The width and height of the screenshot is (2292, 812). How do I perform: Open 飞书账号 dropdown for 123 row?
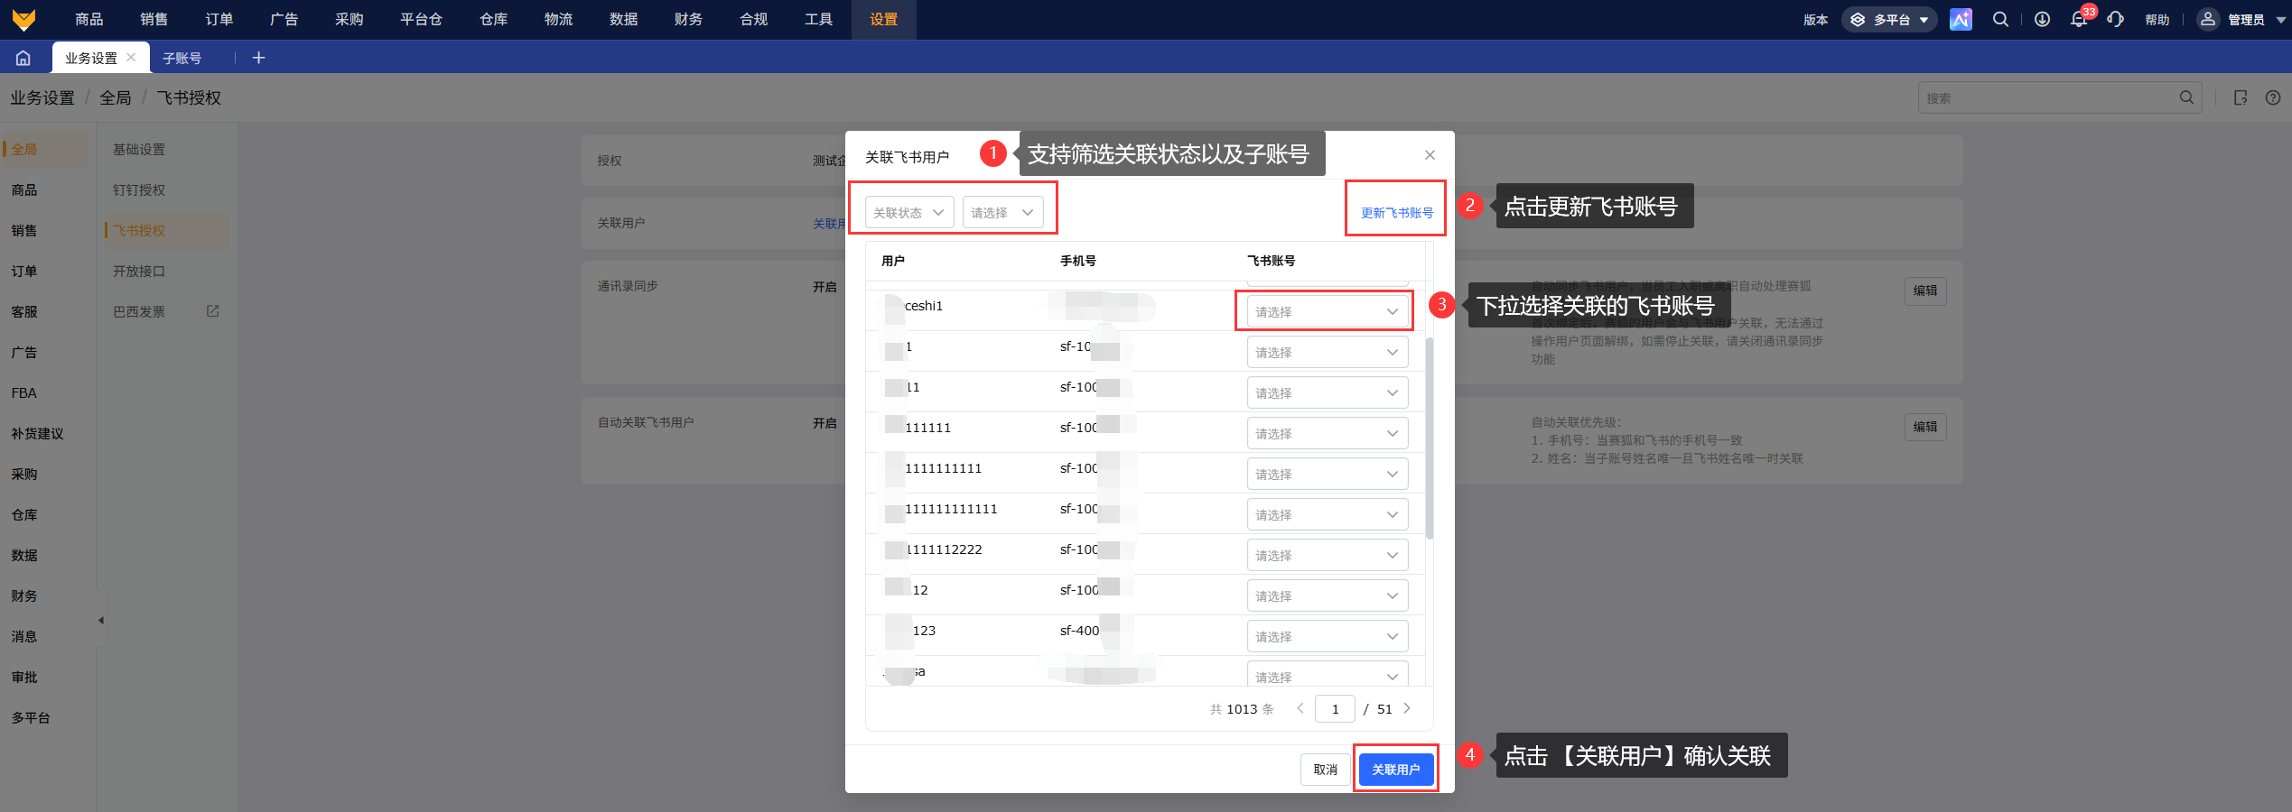pos(1328,636)
